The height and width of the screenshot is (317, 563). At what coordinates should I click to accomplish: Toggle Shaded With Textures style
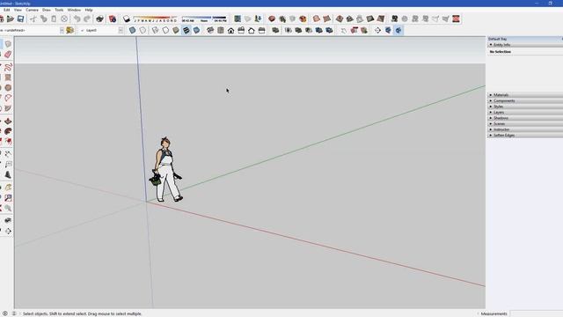(186, 31)
